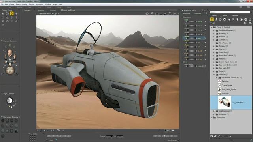Open the Figure menu
This screenshot has width=253, height=142.
[11, 4]
